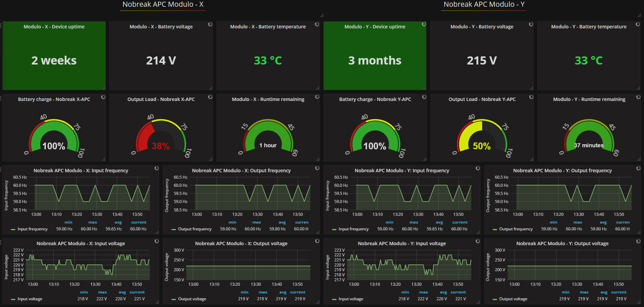Click the spinner icon on Modulo X Battery temperature panel
The image size is (644, 307).
[x=317, y=24]
